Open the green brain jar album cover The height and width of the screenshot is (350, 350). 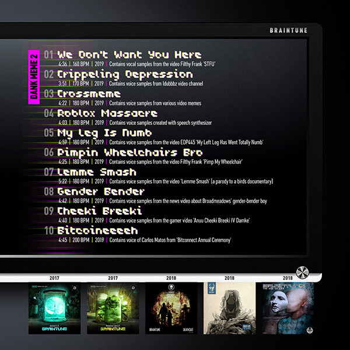point(54,309)
